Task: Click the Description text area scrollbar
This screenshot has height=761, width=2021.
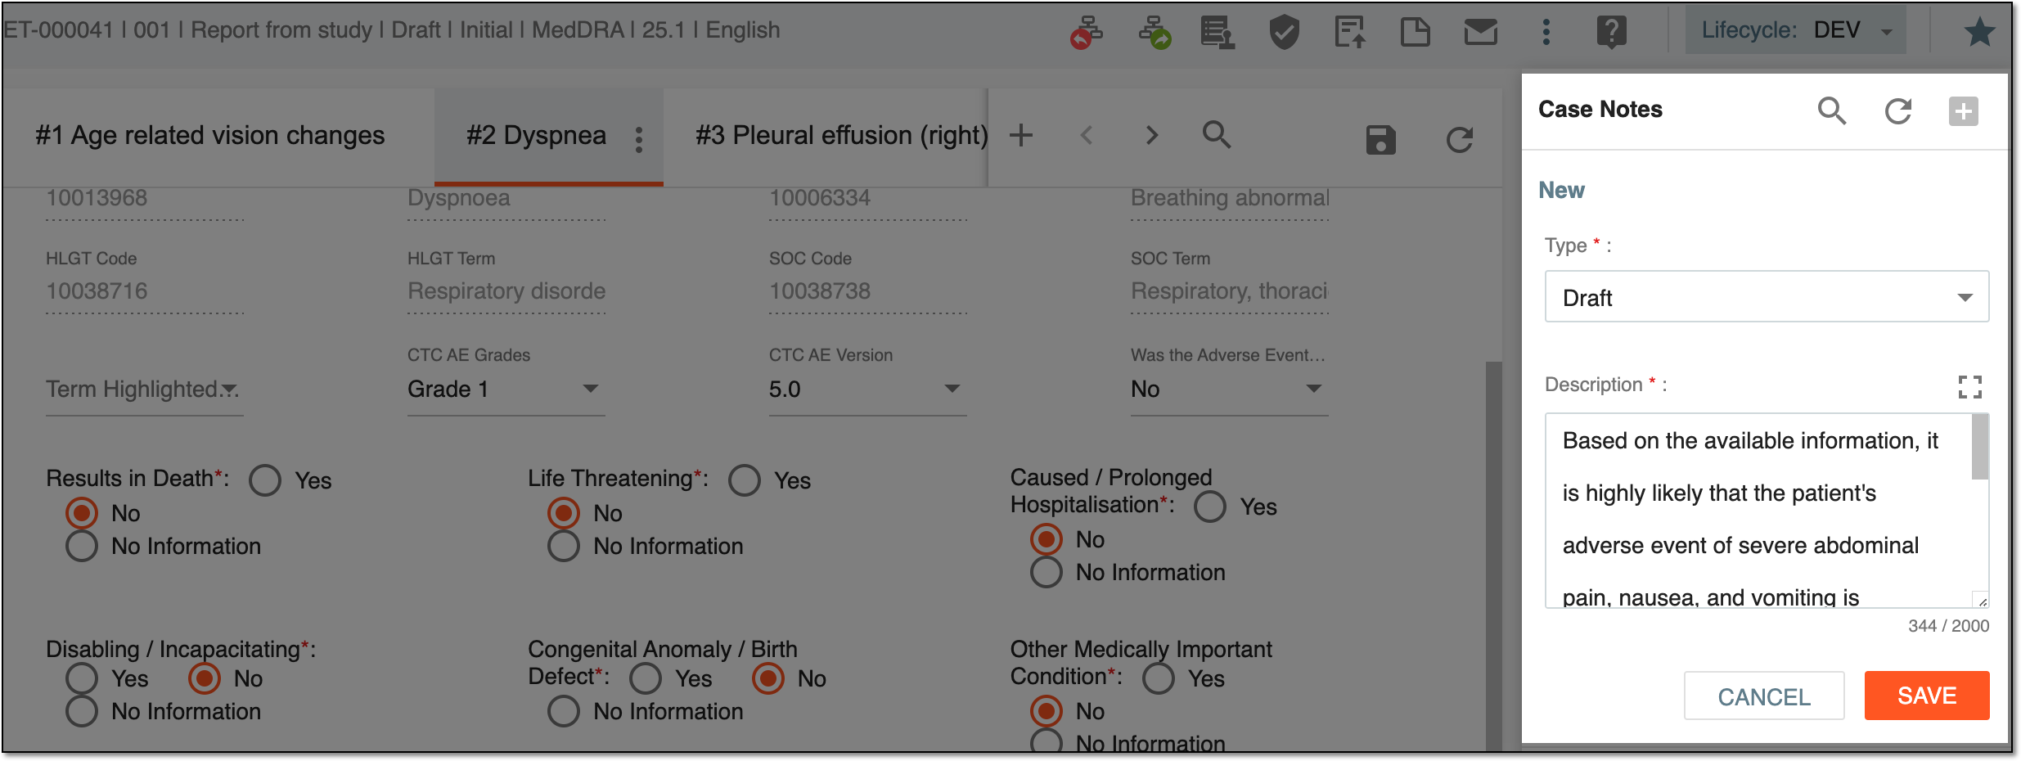Action: [1979, 448]
